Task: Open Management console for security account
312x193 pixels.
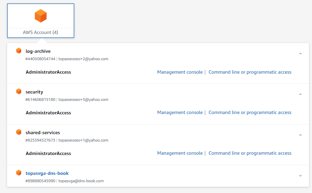Action: [180, 112]
